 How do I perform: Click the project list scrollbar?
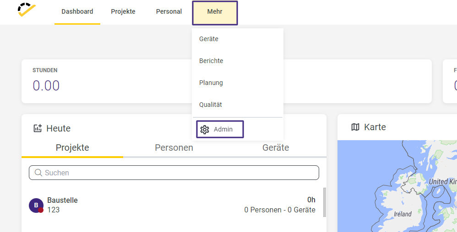click(324, 202)
